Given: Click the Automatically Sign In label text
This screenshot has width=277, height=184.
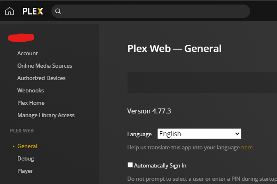Looking at the screenshot, I should 160,165.
